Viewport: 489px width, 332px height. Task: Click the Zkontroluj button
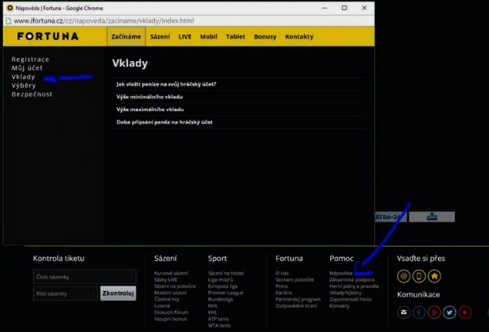(118, 293)
